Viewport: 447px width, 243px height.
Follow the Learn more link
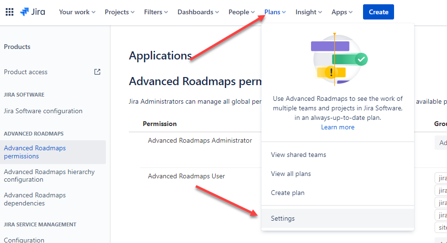pyautogui.click(x=338, y=127)
